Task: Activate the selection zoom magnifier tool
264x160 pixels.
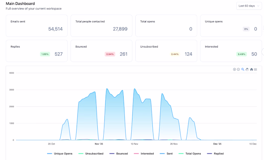Action: click(243, 69)
